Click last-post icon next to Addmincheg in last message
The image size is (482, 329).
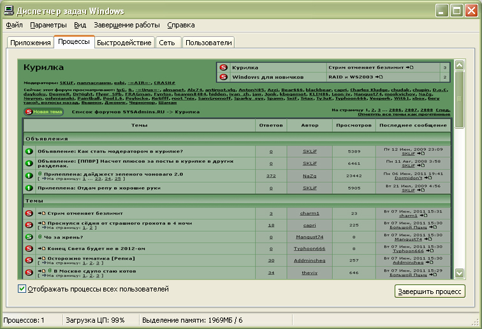pyautogui.click(x=429, y=262)
